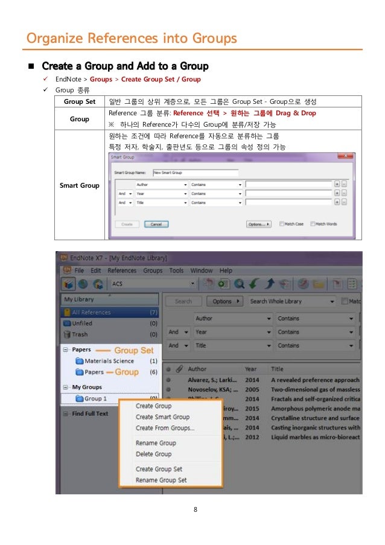385x545 pixels.
Task: Switch to Online Search Mode globe icon
Action: [83, 284]
